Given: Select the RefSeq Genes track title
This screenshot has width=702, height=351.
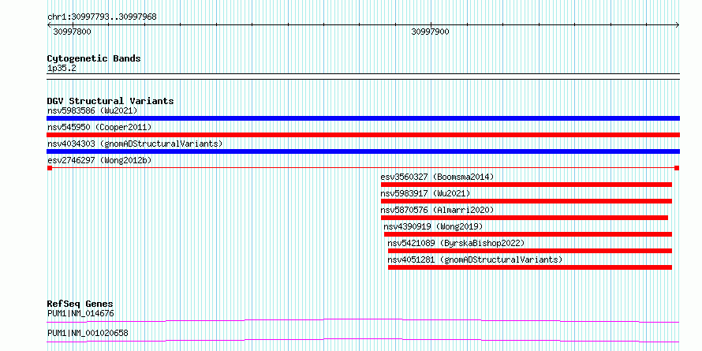Looking at the screenshot, I should point(80,304).
